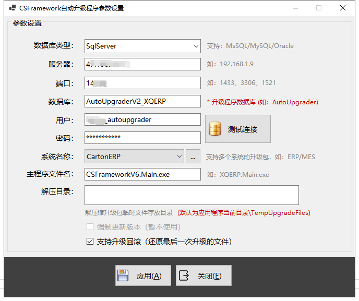Click the 参数设置 group box title
The image size is (359, 301).
point(27,23)
